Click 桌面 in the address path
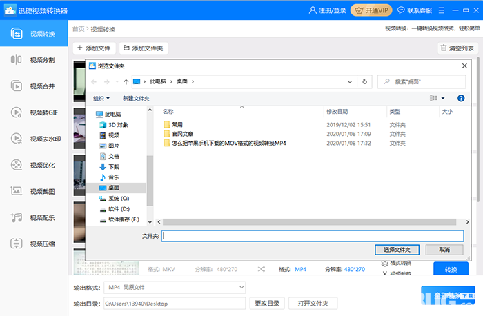 (182, 81)
